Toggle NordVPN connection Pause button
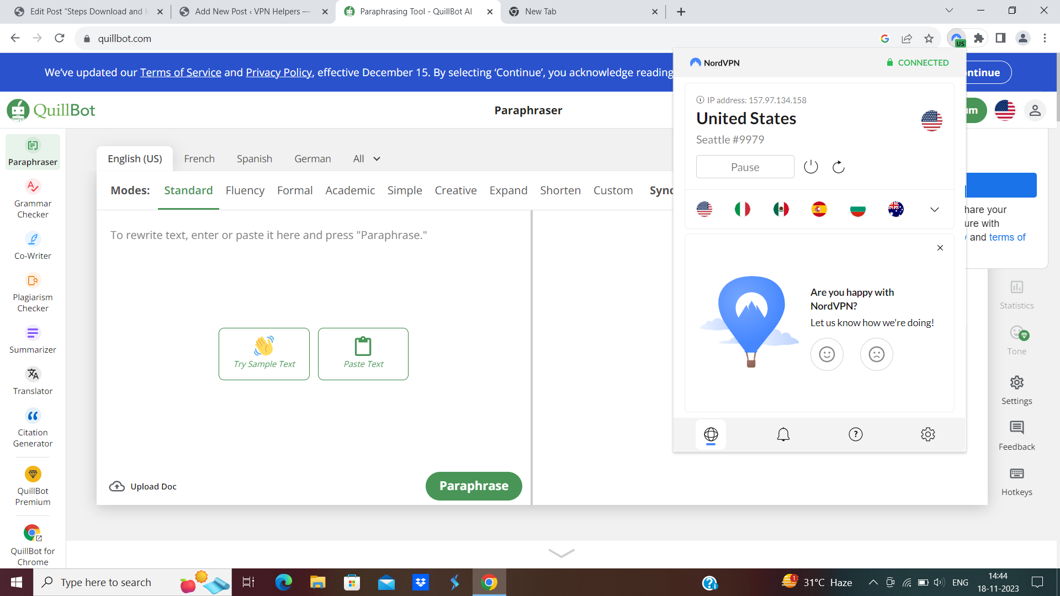The image size is (1060, 596). click(x=745, y=167)
